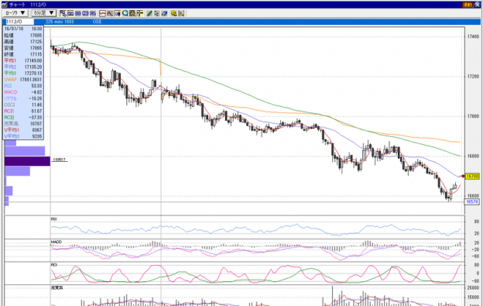This screenshot has width=483, height=306.
Task: Click the yellow key icon in toolbar
Action: 173,13
